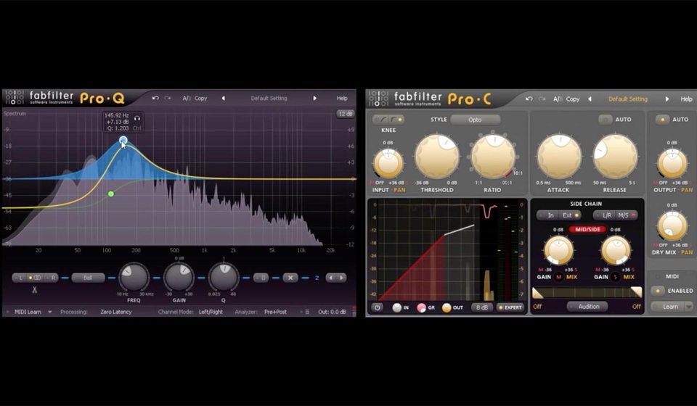Undo the last change in Pro-C
This screenshot has width=697, height=406.
tap(529, 99)
